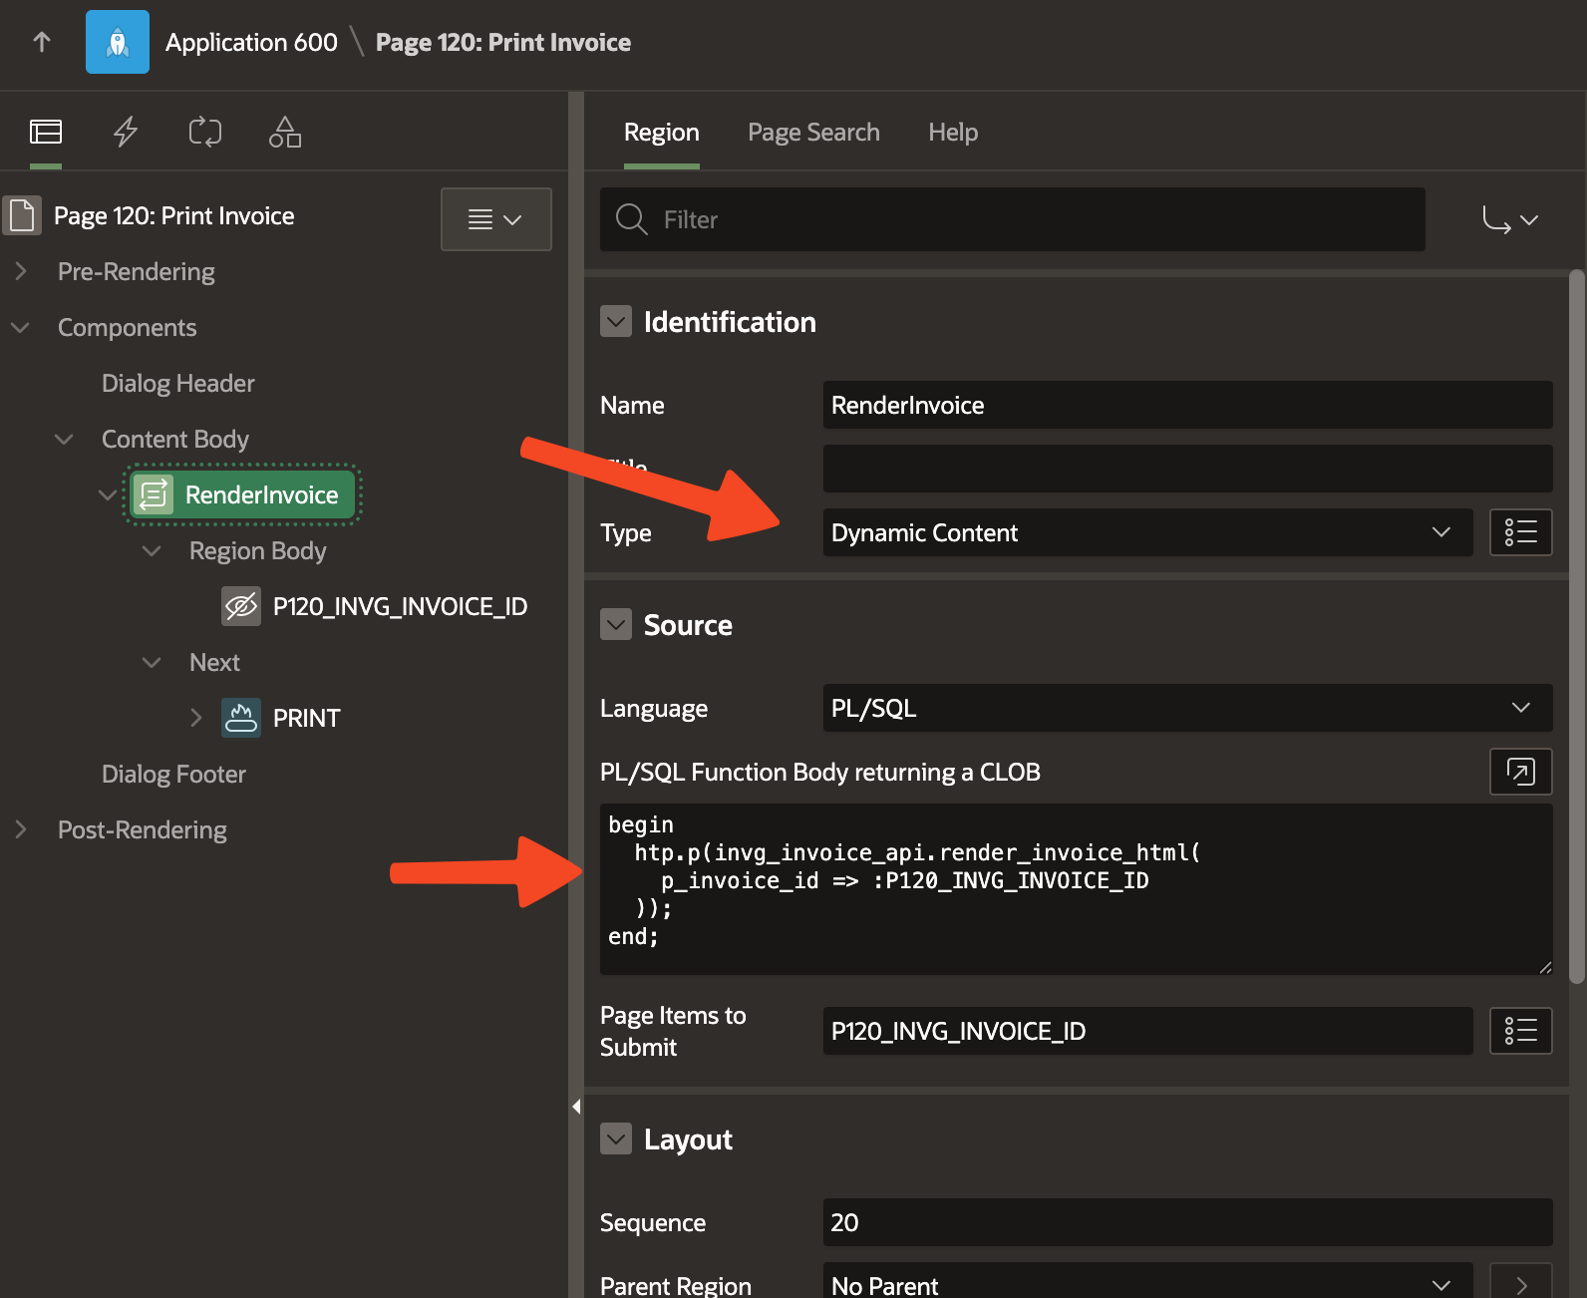The image size is (1587, 1298).
Task: Collapse the RenderInvoice tree node
Action: click(x=108, y=494)
